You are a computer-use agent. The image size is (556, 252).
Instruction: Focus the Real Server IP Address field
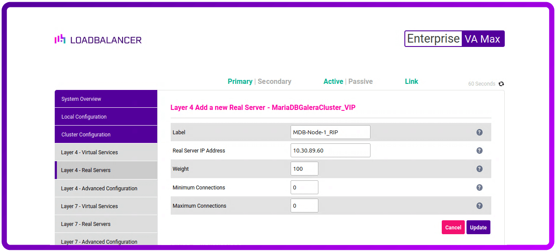click(330, 150)
